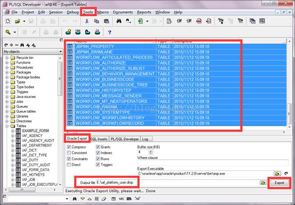Click the browse folder icon for Export Executable
This screenshot has width=295, height=205.
pyautogui.click(x=277, y=174)
